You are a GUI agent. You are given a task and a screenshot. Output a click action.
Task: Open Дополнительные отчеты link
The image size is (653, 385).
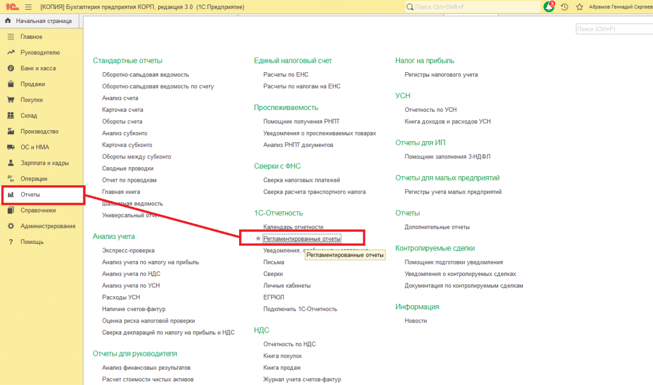[x=437, y=227]
